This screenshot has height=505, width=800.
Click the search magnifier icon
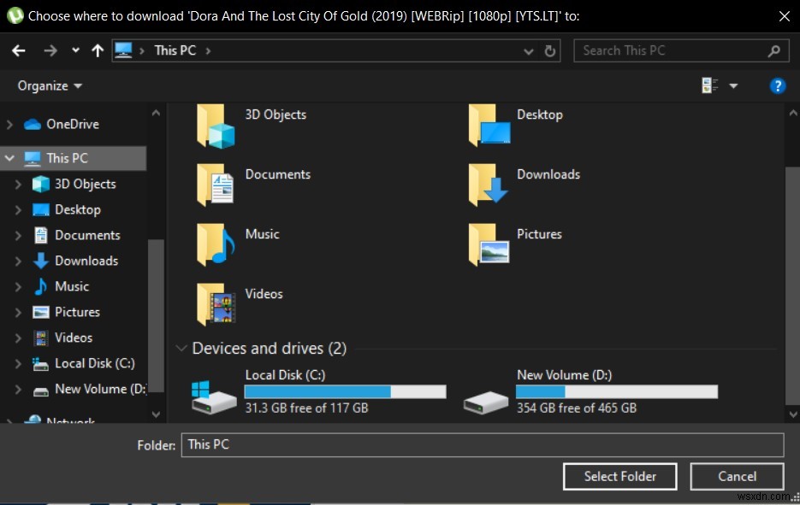click(774, 50)
